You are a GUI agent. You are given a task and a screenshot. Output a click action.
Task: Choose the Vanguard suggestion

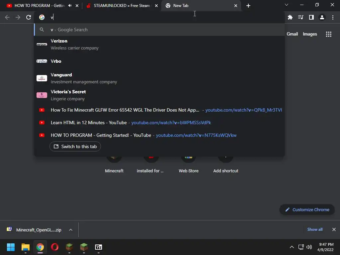point(159,78)
